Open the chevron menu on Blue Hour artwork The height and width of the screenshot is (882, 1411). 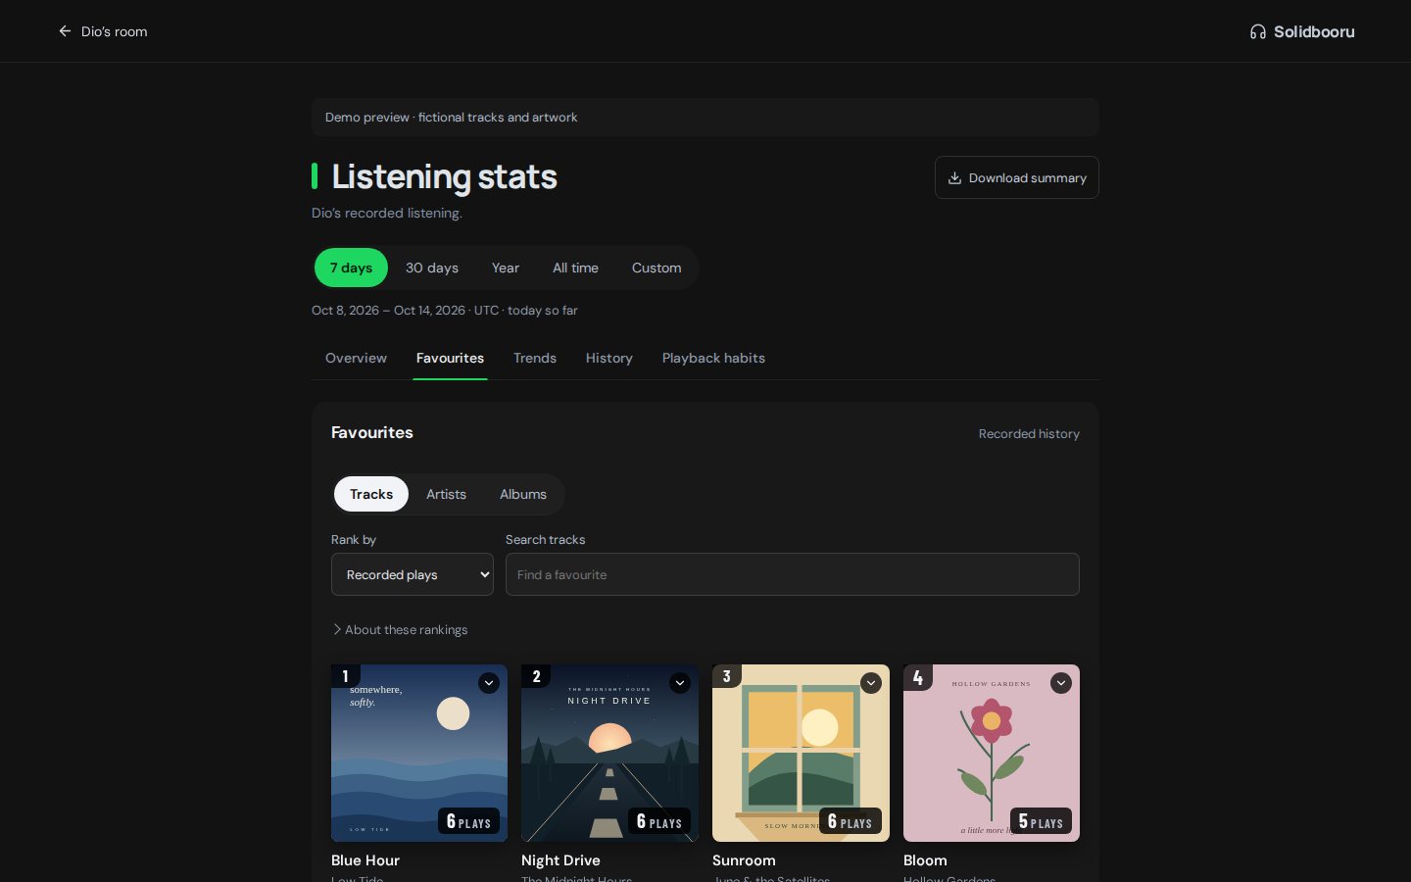click(x=489, y=683)
